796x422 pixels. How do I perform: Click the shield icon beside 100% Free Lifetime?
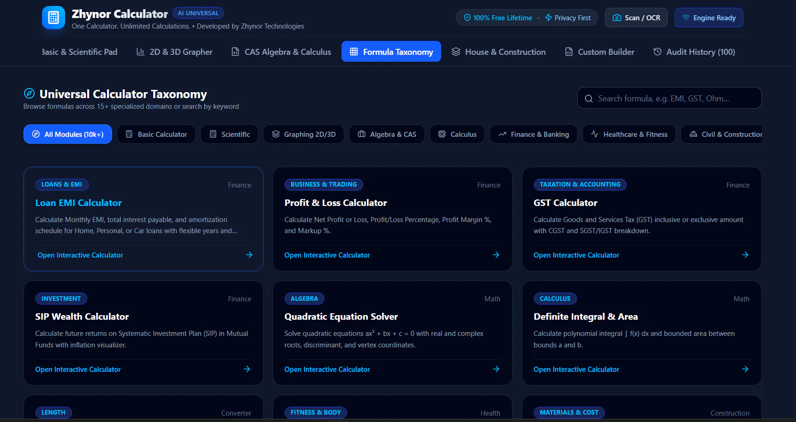[467, 18]
